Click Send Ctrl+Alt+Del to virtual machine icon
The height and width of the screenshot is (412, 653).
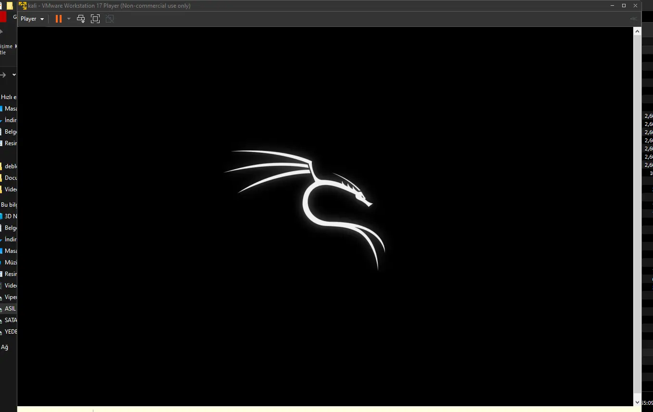coord(81,19)
